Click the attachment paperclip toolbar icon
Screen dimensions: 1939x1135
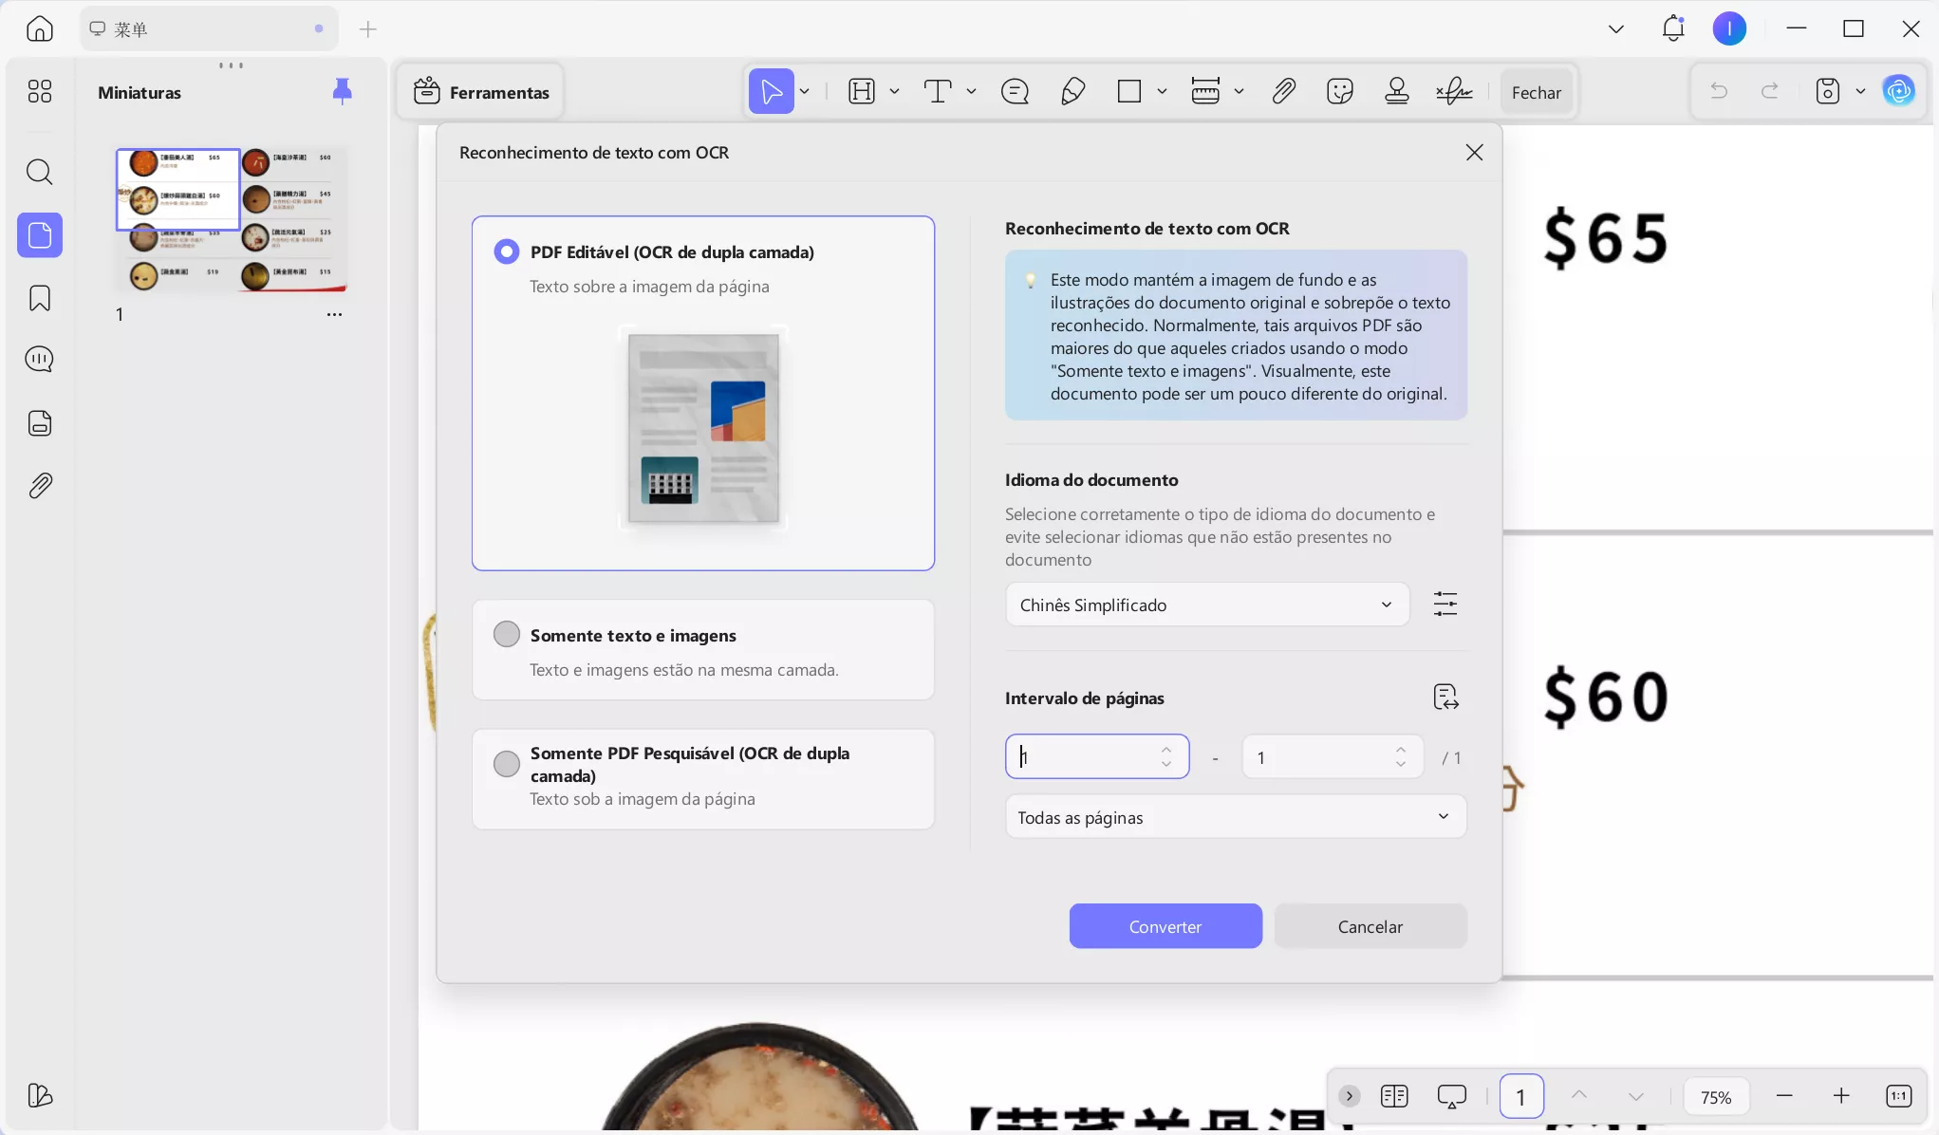tap(1283, 92)
